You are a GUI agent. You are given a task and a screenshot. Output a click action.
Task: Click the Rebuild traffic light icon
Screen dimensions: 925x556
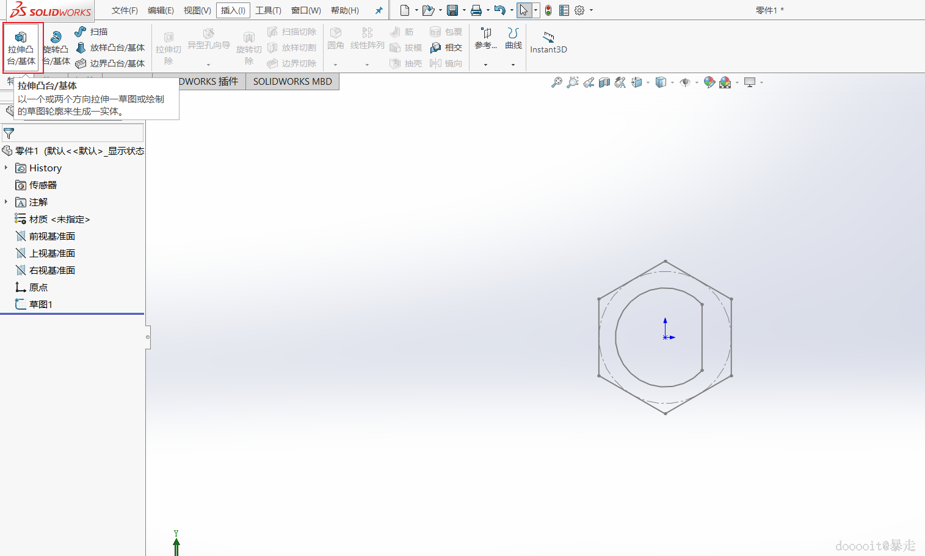click(x=548, y=10)
